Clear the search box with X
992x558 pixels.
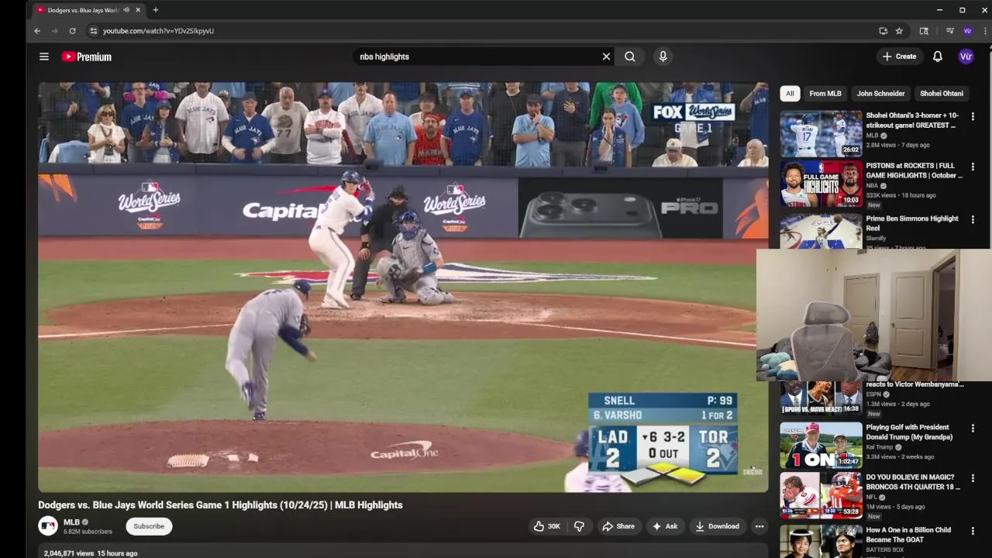coord(606,57)
